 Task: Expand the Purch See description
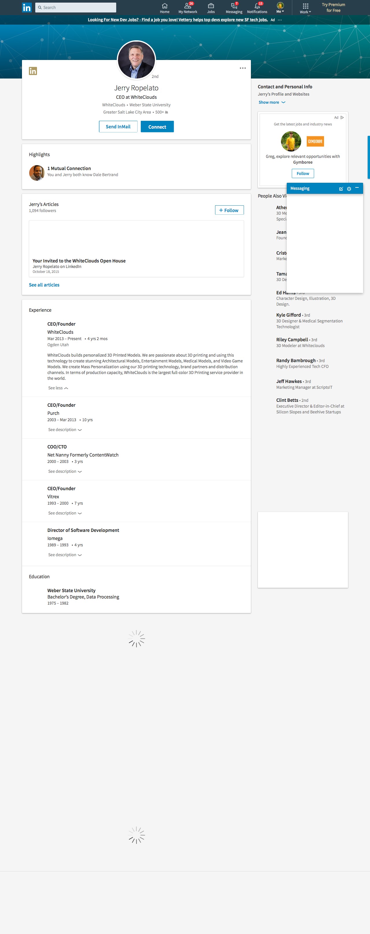coord(65,430)
